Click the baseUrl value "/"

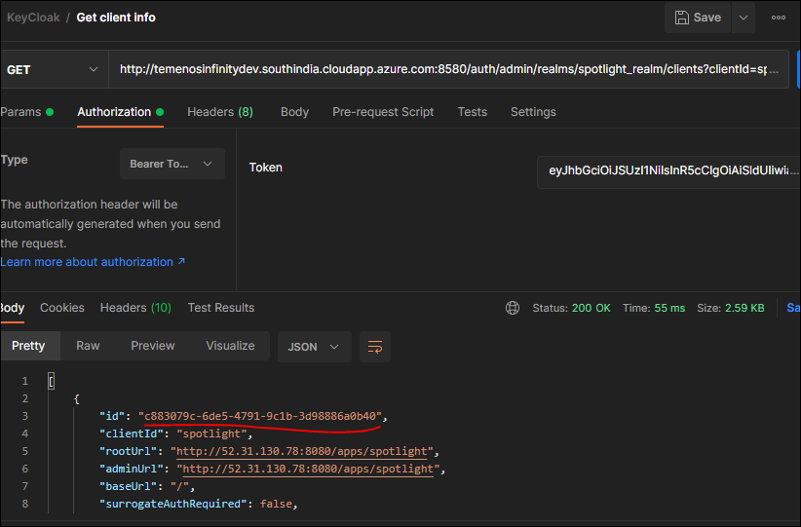tap(180, 486)
